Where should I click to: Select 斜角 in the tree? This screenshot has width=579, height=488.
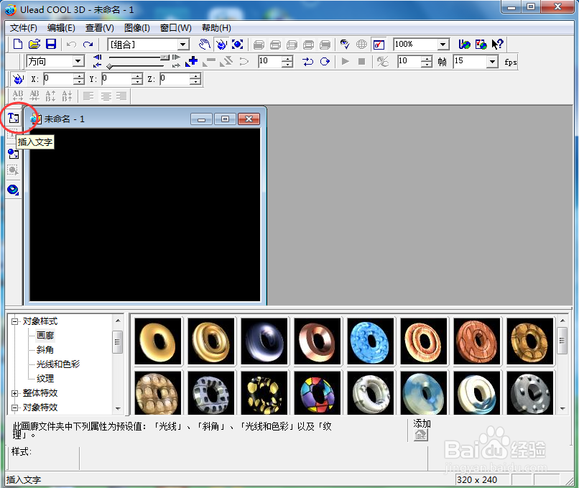coord(45,349)
